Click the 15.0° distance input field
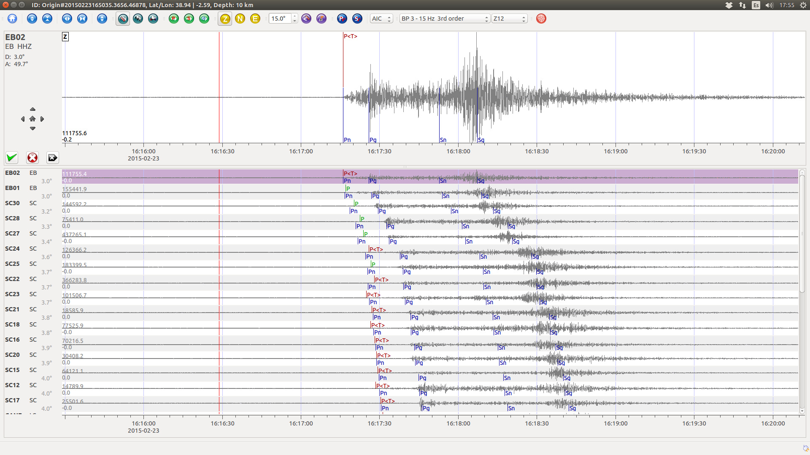 pyautogui.click(x=280, y=19)
